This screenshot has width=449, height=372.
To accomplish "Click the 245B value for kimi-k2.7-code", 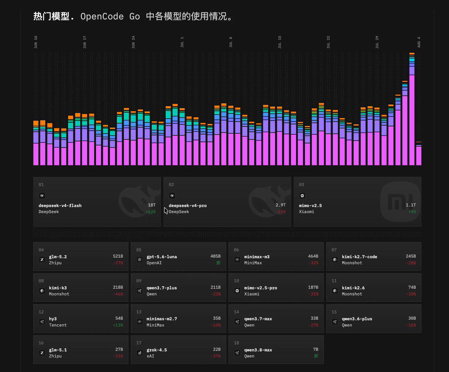I will pos(411,256).
